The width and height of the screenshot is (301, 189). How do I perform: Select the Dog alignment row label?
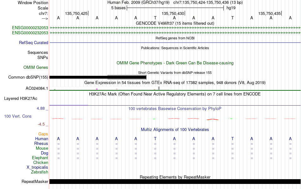[x=45, y=153]
